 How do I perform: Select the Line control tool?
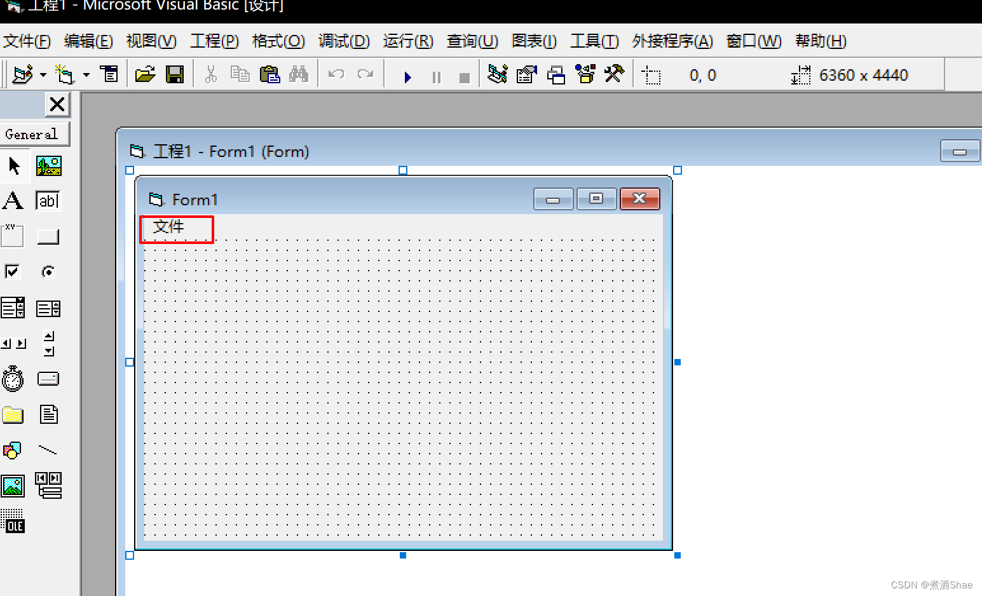point(48,450)
